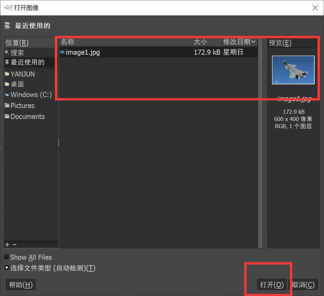Click the 172.9 kB text under preview
This screenshot has height=296, width=324.
[294, 112]
